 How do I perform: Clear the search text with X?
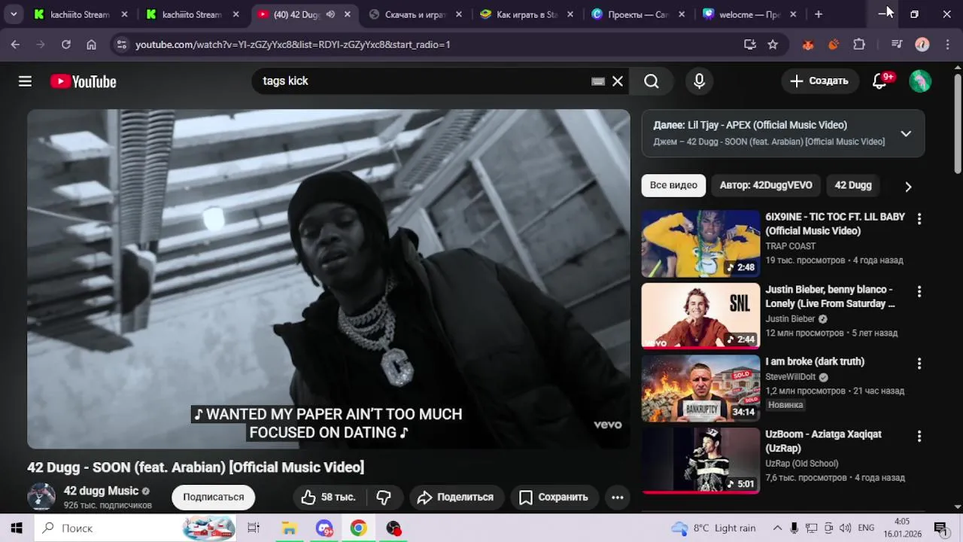click(618, 81)
